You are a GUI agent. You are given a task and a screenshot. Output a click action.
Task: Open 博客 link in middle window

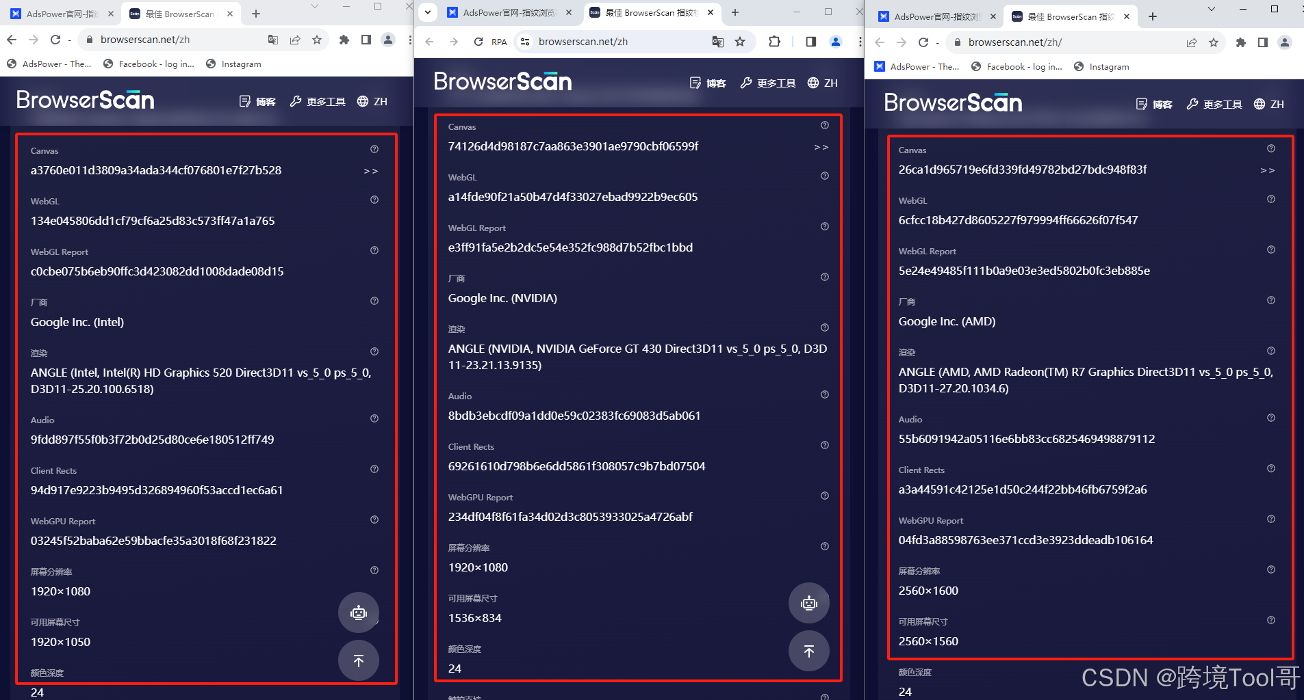pos(708,83)
